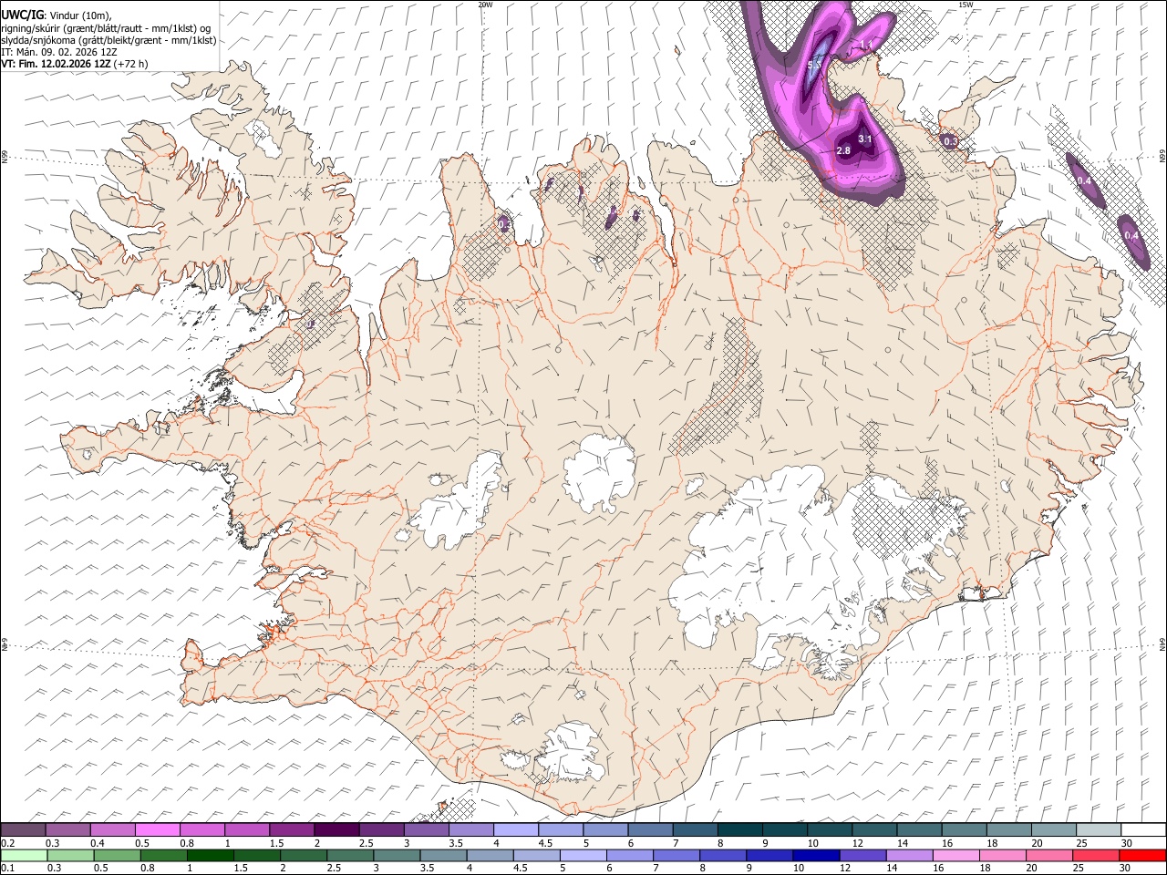Click the UWC/IG title text
Viewport: 1167px width, 875px height.
point(21,15)
